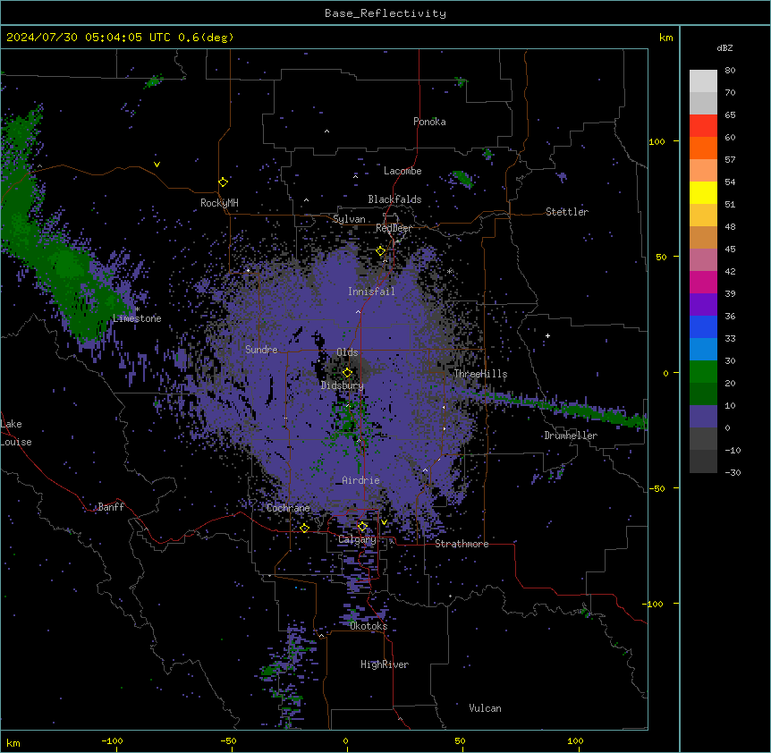Click the Banff label
The width and height of the screenshot is (771, 753).
click(x=111, y=507)
